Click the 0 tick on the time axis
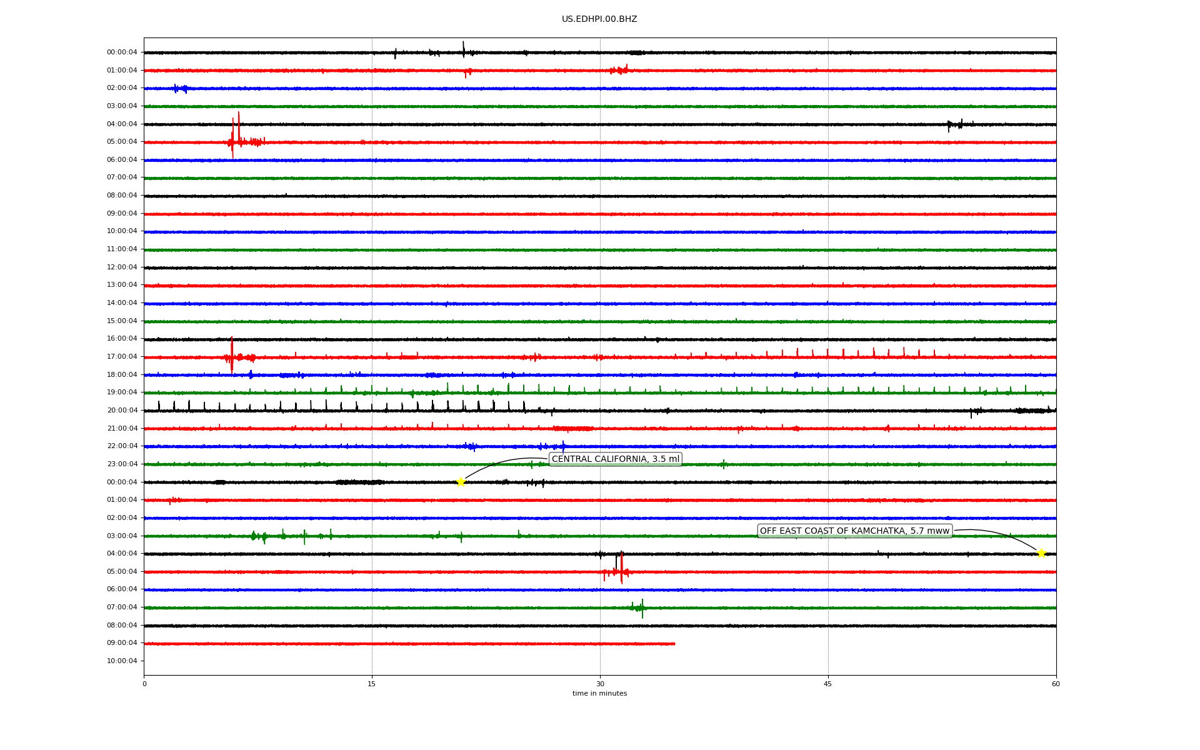Image resolution: width=1200 pixels, height=750 pixels. [144, 684]
